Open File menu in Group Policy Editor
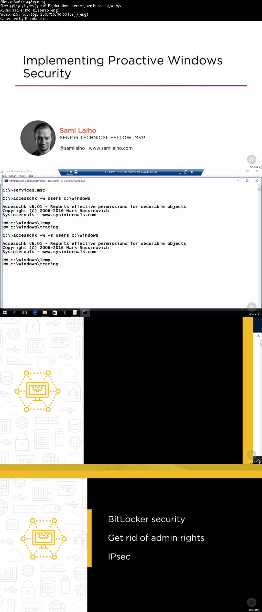This screenshot has width=262, height=612. pyautogui.click(x=4, y=176)
